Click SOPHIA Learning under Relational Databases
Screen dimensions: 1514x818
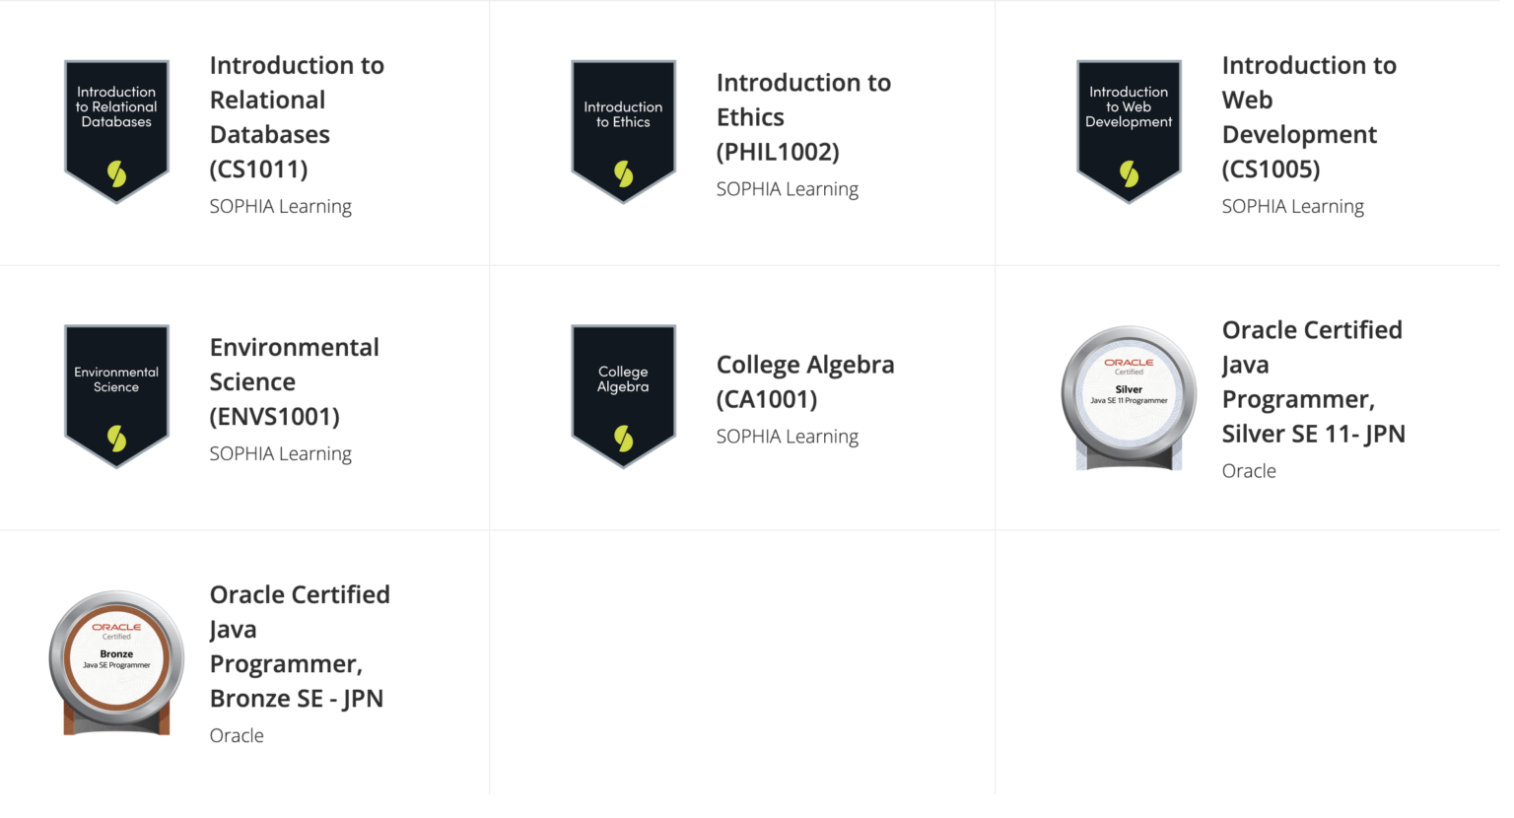pos(280,207)
